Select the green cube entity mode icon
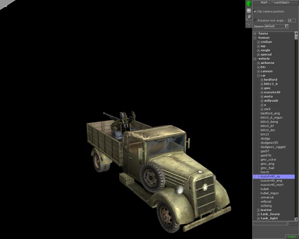The height and width of the screenshot is (239, 299). [x=249, y=3]
